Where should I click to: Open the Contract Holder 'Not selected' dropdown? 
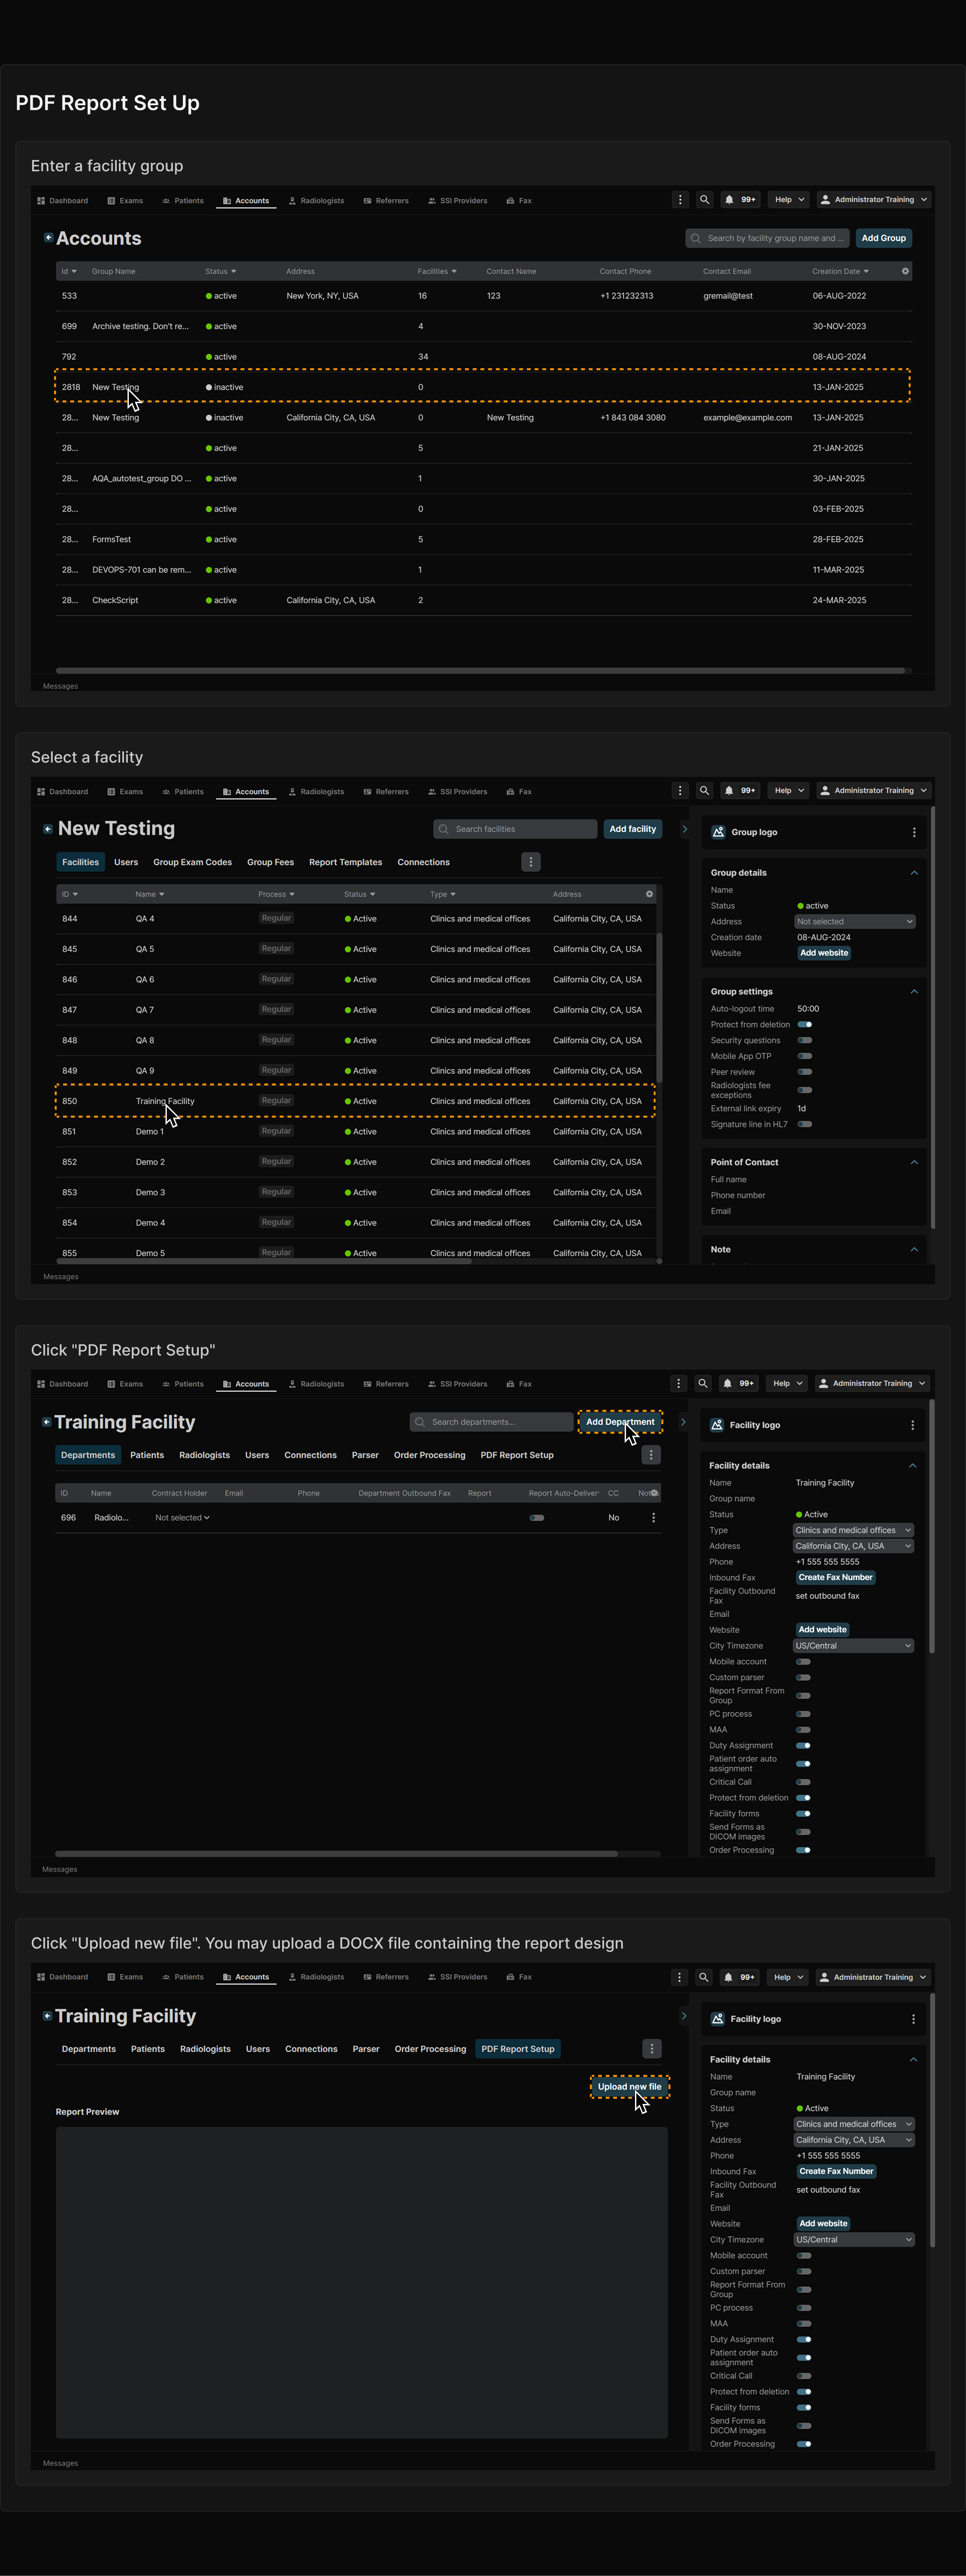(182, 1517)
